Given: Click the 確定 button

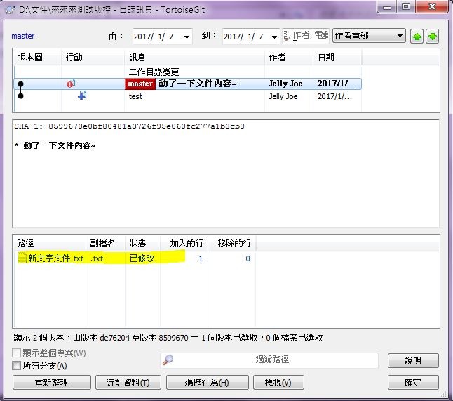Looking at the screenshot, I should [413, 383].
